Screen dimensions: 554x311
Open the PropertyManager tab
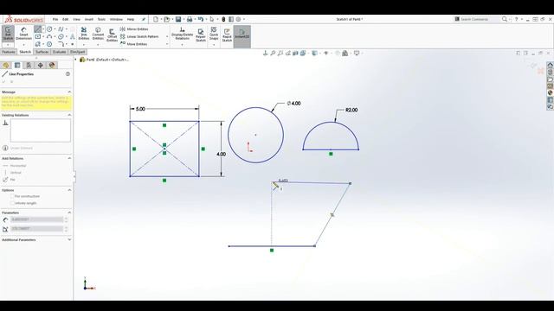(17, 66)
